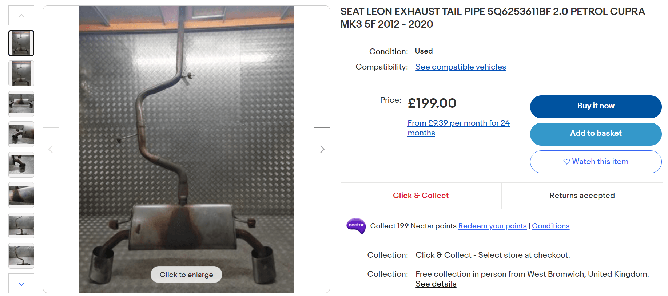Open the £9.39 per month finance link
Image resolution: width=668 pixels, height=296 pixels.
click(458, 123)
